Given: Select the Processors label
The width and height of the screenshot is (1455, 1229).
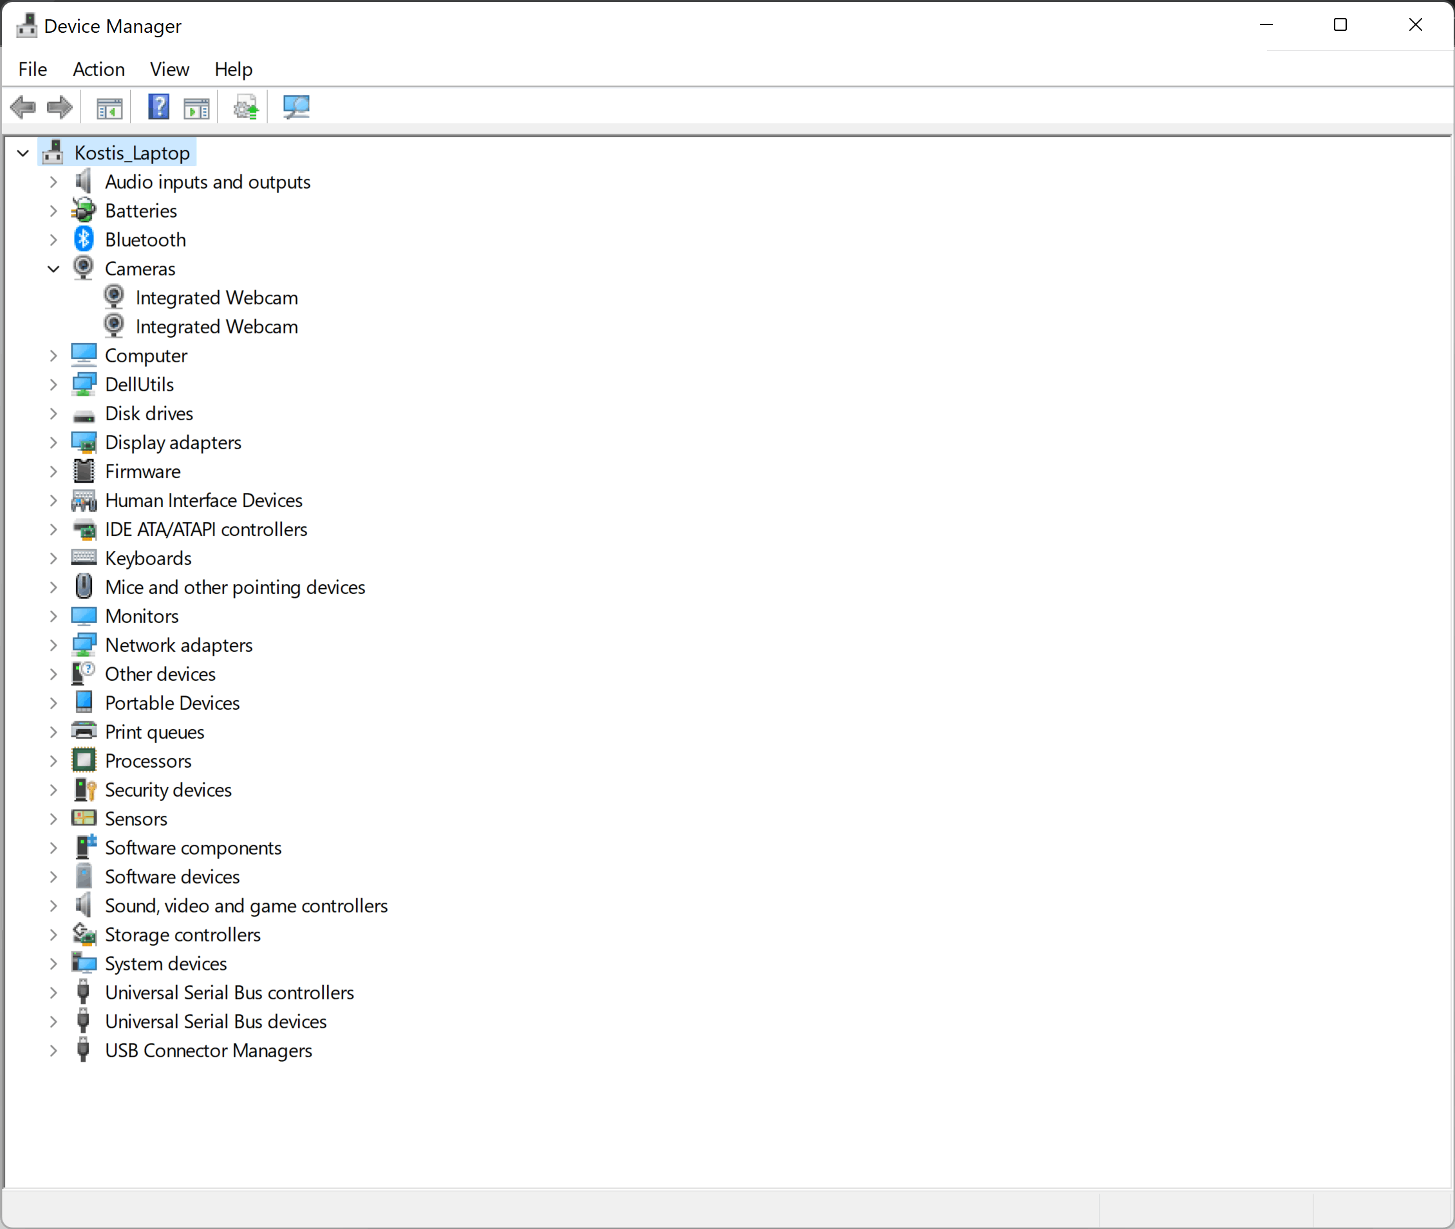Looking at the screenshot, I should pyautogui.click(x=148, y=760).
